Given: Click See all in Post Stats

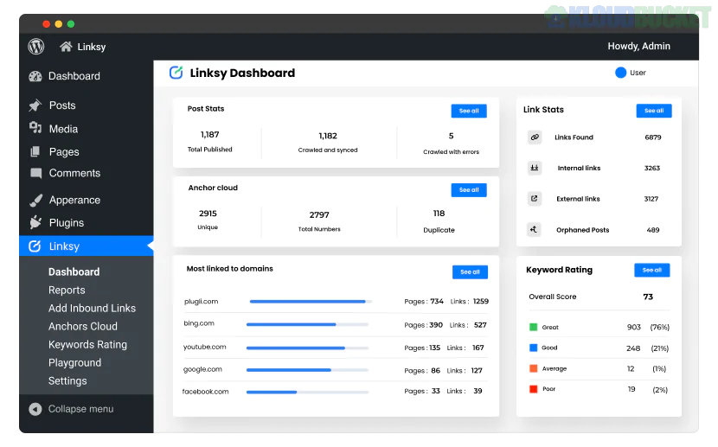Looking at the screenshot, I should 469,111.
